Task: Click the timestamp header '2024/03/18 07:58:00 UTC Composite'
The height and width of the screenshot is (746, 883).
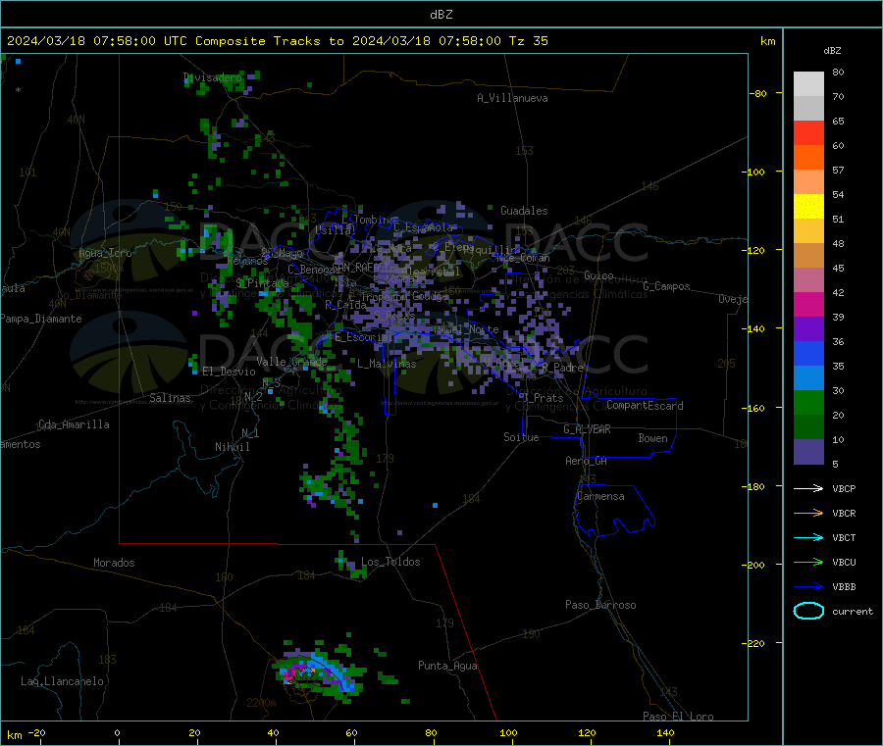Action: (135, 41)
